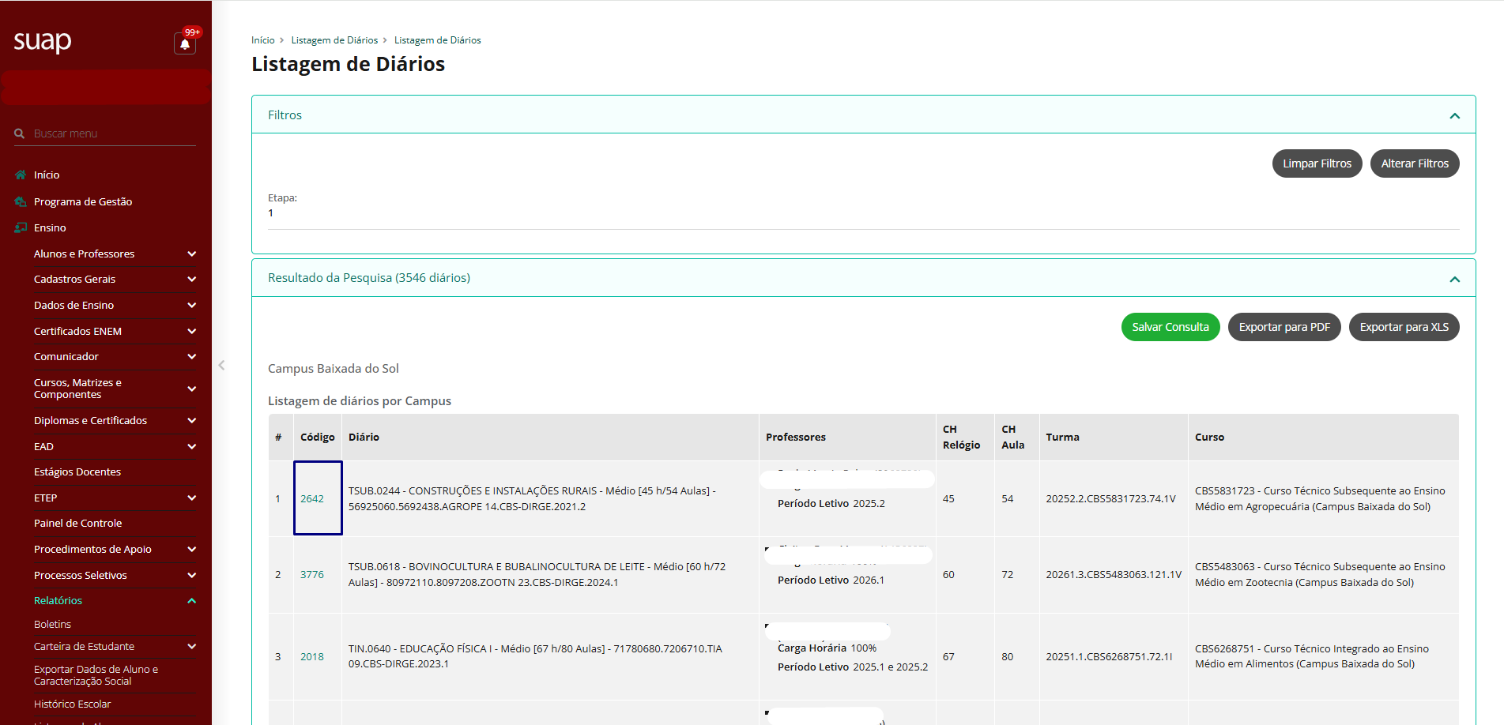Open Boletins under Relatórios
This screenshot has height=725, width=1504.
pyautogui.click(x=52, y=624)
